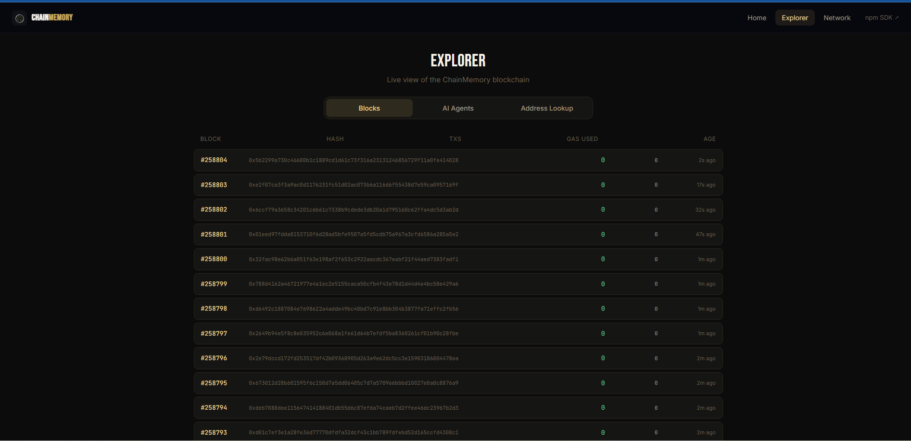
Task: Open block #258798 row
Action: pyautogui.click(x=458, y=309)
